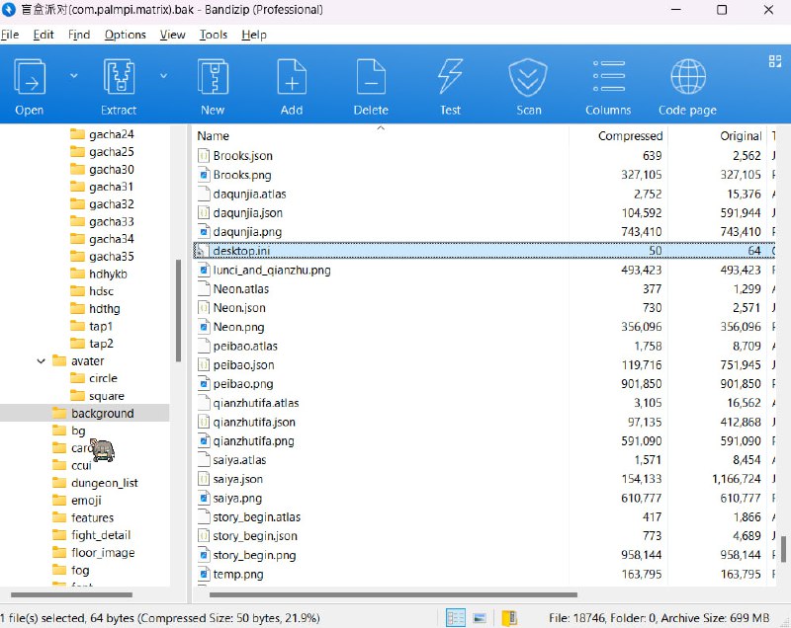This screenshot has width=791, height=628.
Task: Click the Columns toolbar icon
Action: 608,77
